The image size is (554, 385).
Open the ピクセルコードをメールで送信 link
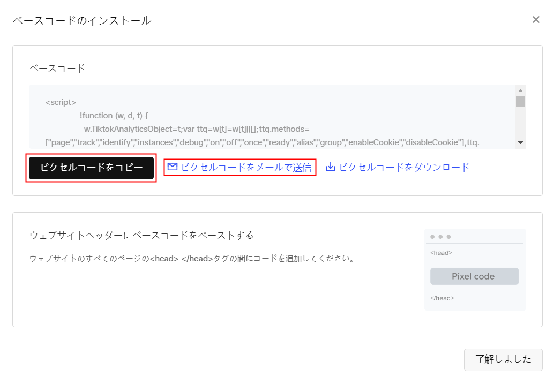point(246,167)
